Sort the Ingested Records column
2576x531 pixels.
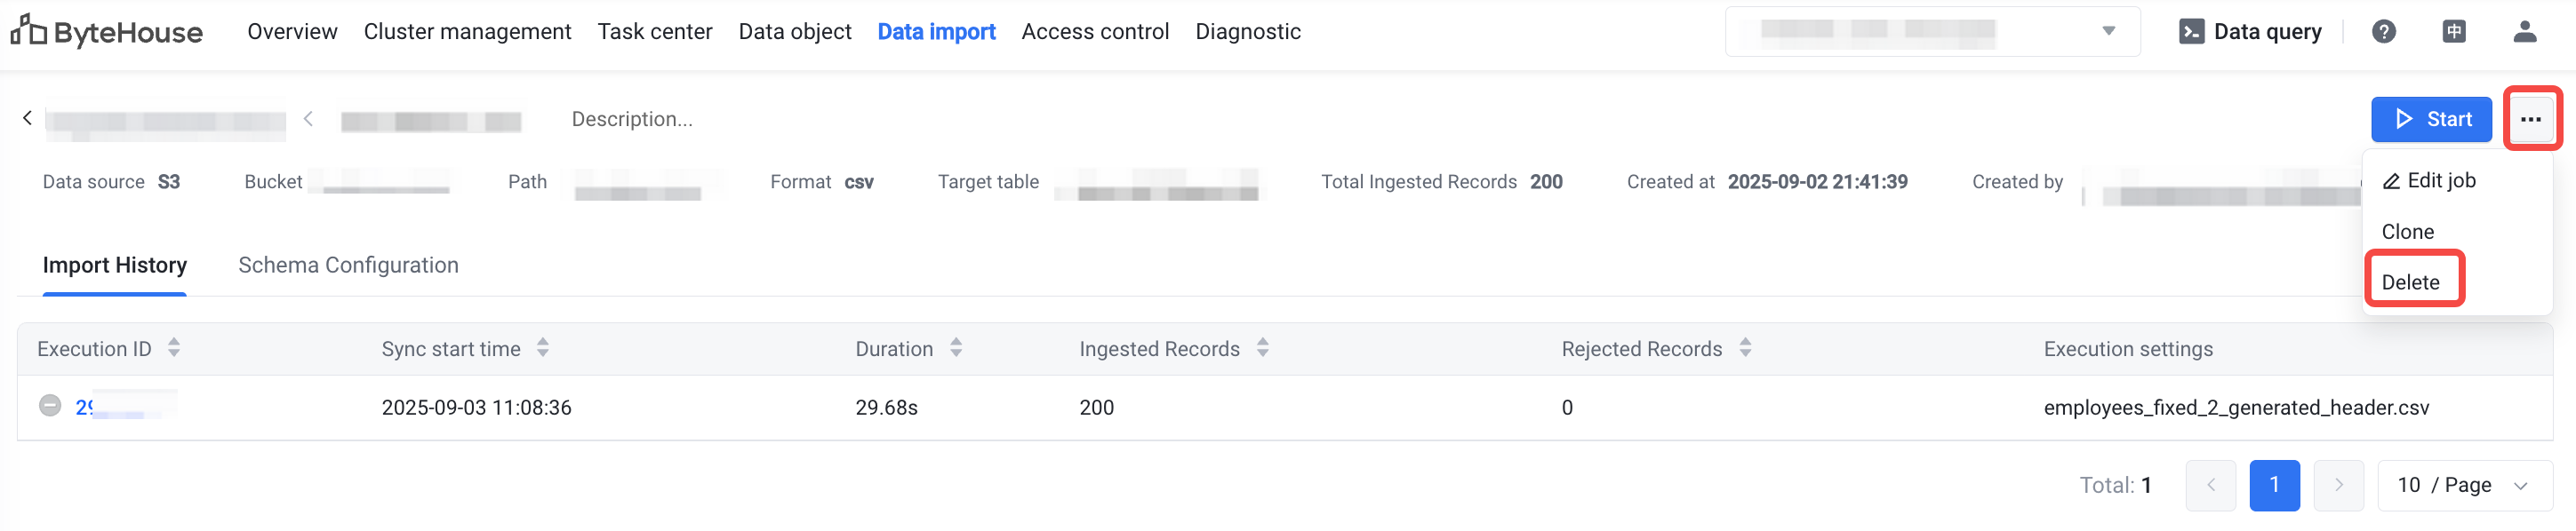click(x=1263, y=348)
